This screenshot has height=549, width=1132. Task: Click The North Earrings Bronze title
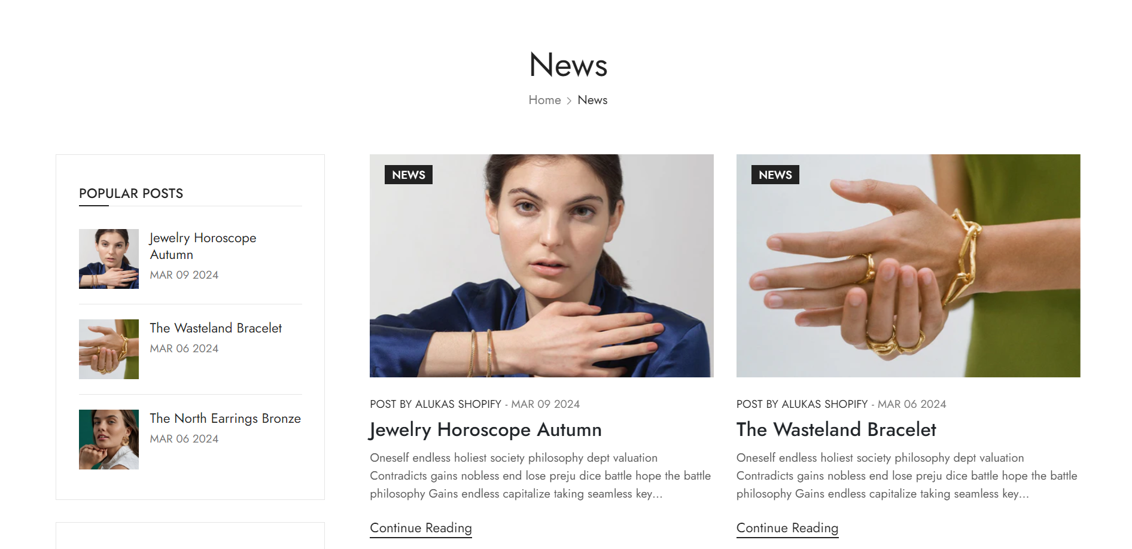pyautogui.click(x=225, y=418)
